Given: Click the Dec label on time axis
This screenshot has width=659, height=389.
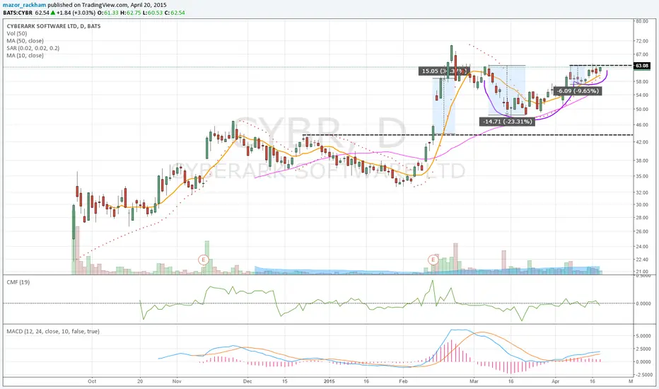Looking at the screenshot, I should (247, 381).
